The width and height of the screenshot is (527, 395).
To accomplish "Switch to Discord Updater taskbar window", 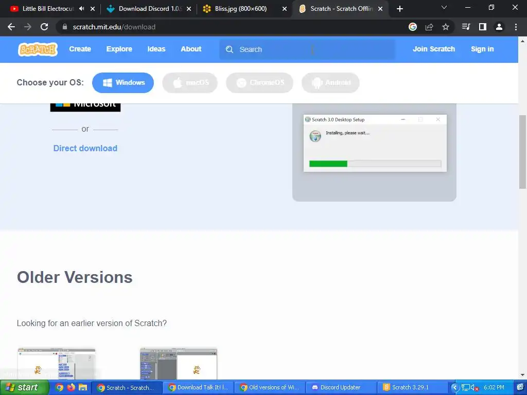I will tap(341, 388).
